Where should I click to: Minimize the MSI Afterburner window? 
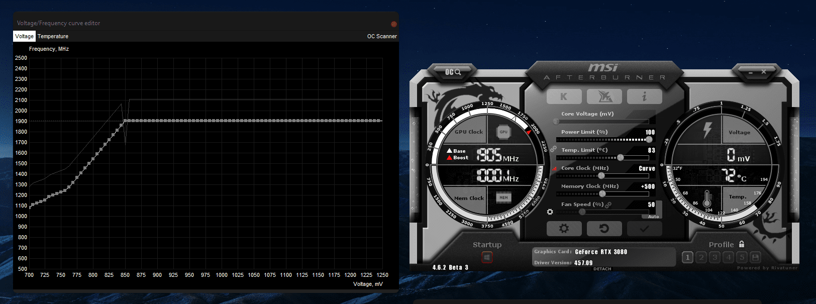[751, 72]
